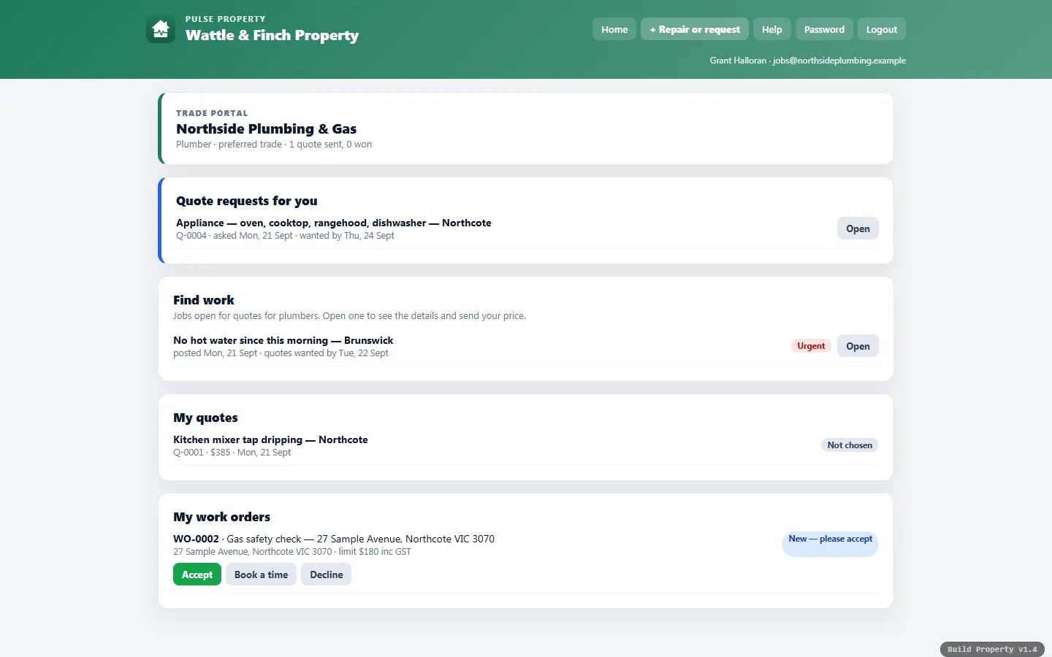Click the Northside Plumbing & Gas heading
Viewport: 1052px width, 657px height.
point(266,128)
